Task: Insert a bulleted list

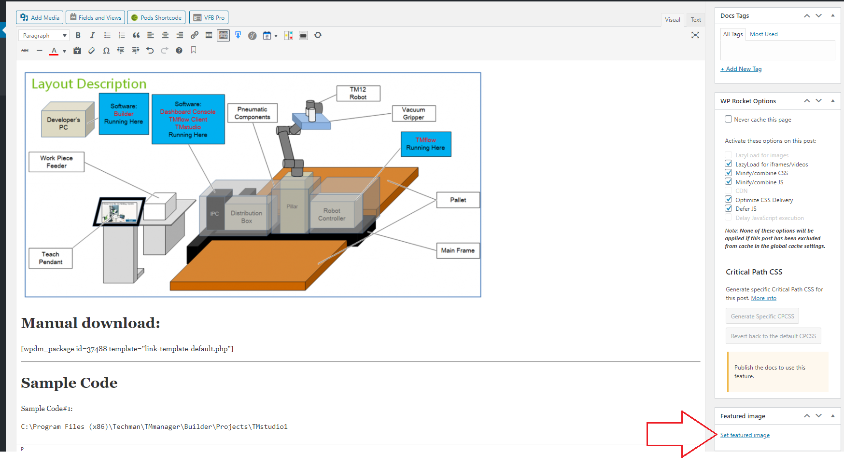Action: (107, 35)
